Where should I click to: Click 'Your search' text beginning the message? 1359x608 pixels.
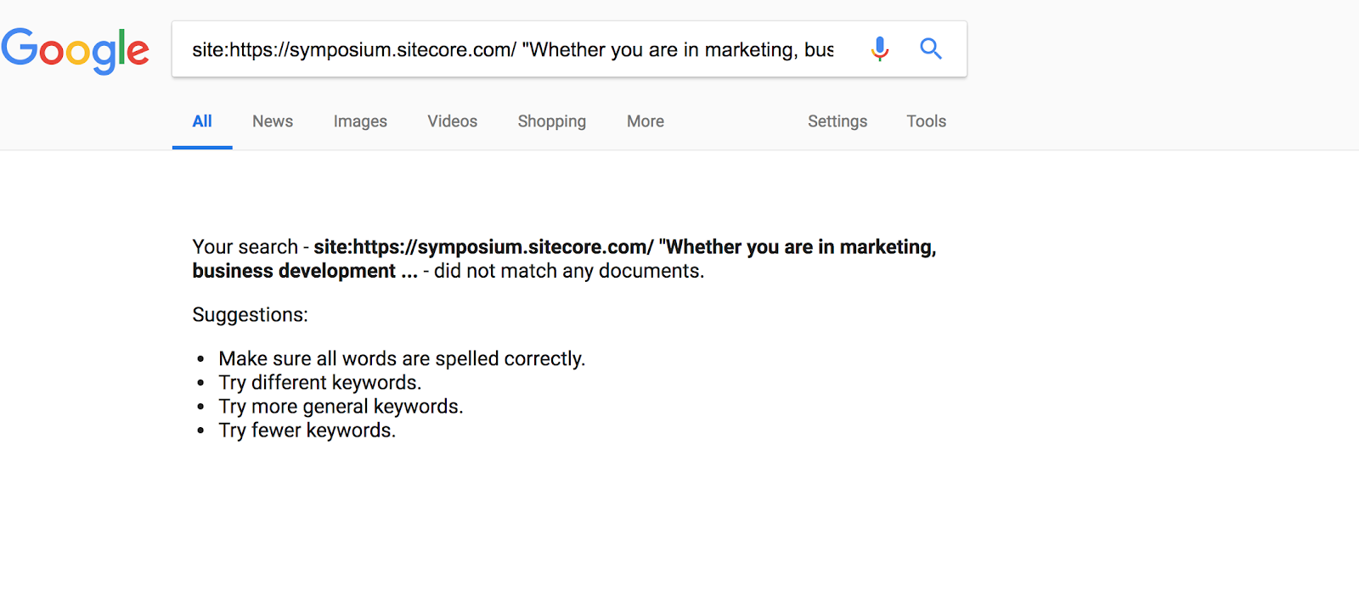coord(245,247)
